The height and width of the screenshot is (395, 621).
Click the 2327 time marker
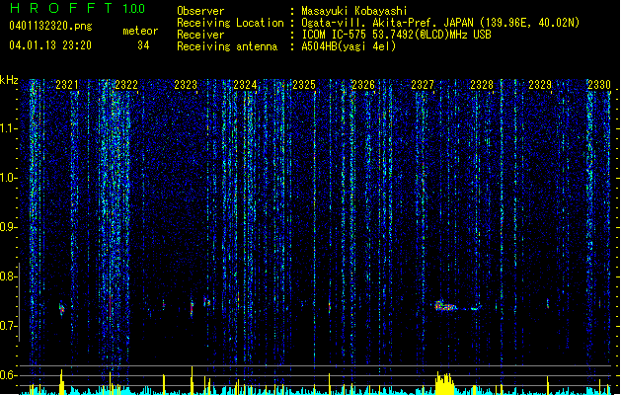click(423, 84)
